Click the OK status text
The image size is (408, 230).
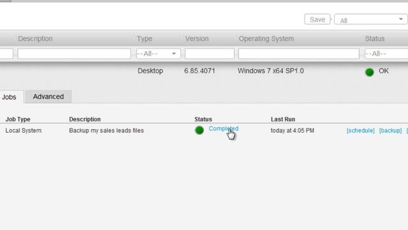[384, 71]
